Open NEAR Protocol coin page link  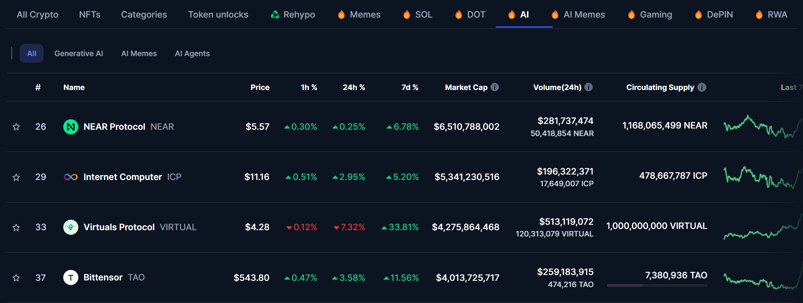coord(129,127)
